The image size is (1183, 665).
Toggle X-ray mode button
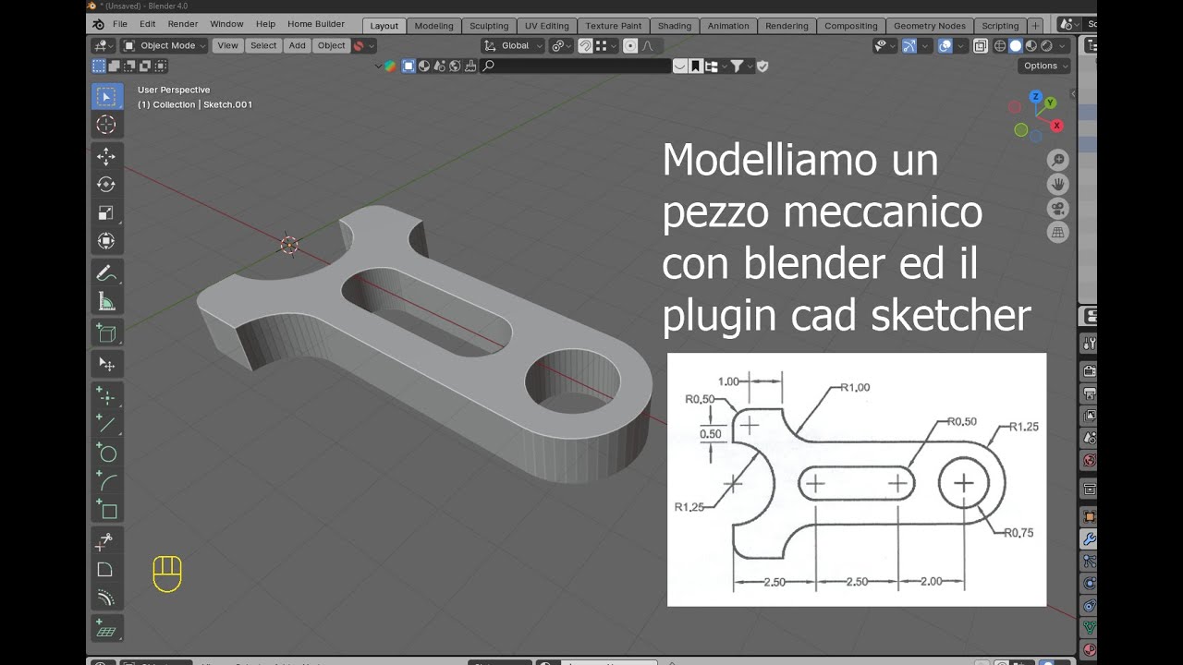981,45
